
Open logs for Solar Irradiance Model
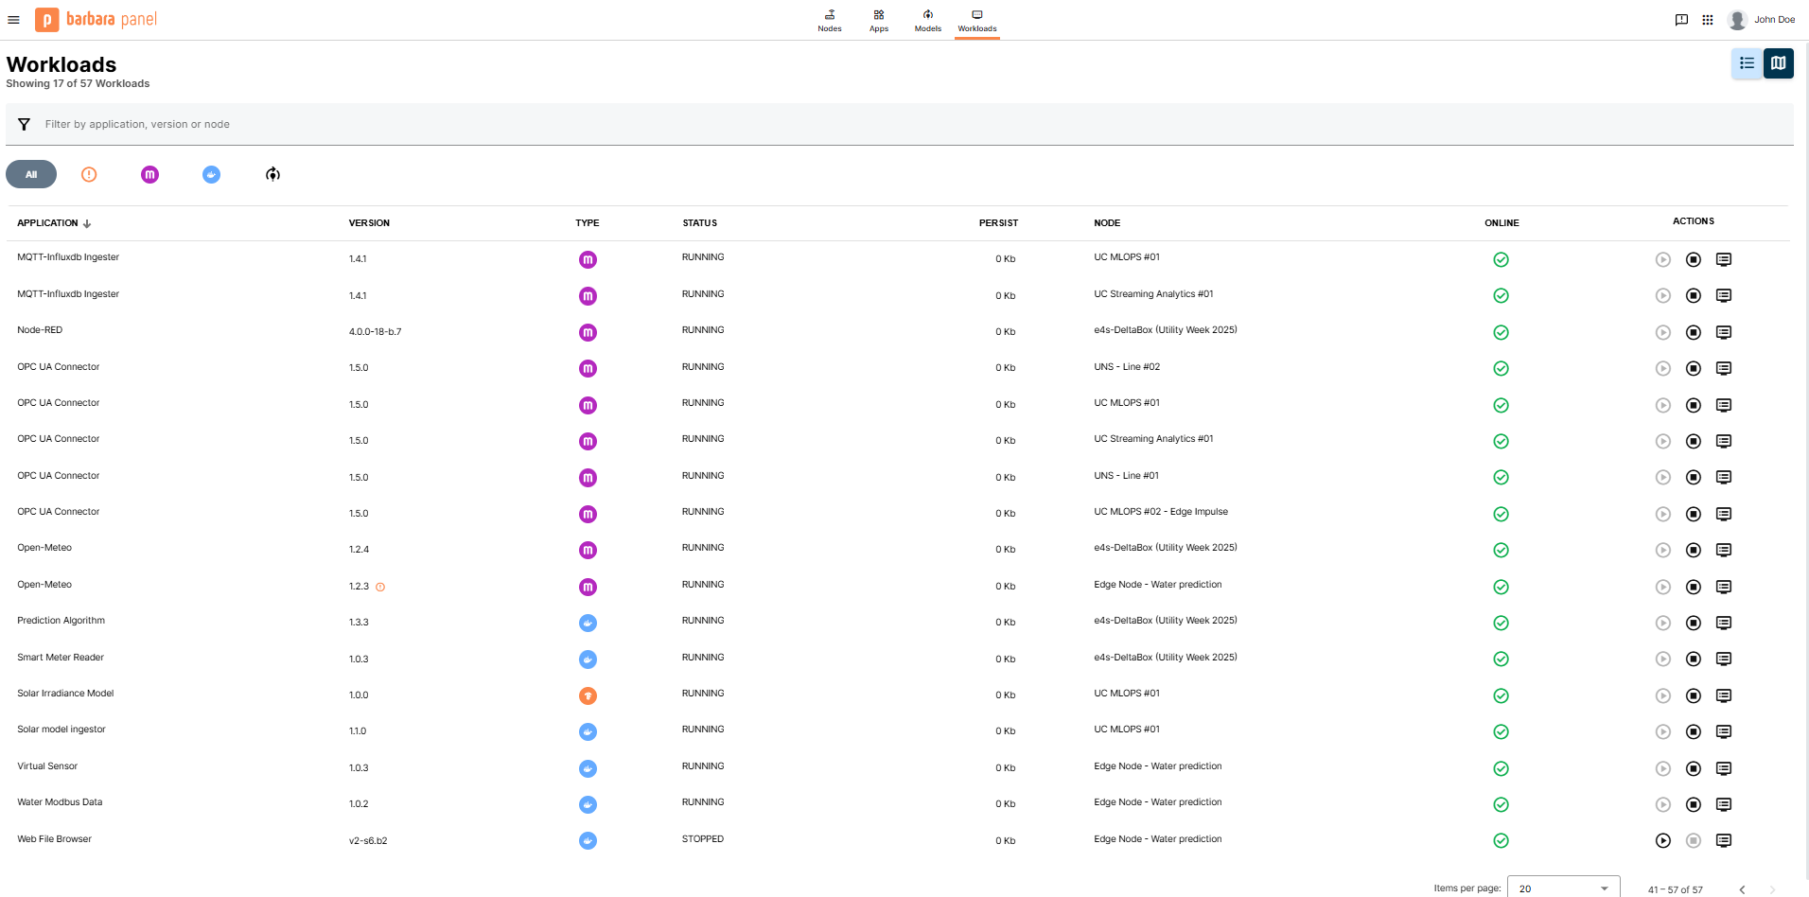[x=1723, y=695]
